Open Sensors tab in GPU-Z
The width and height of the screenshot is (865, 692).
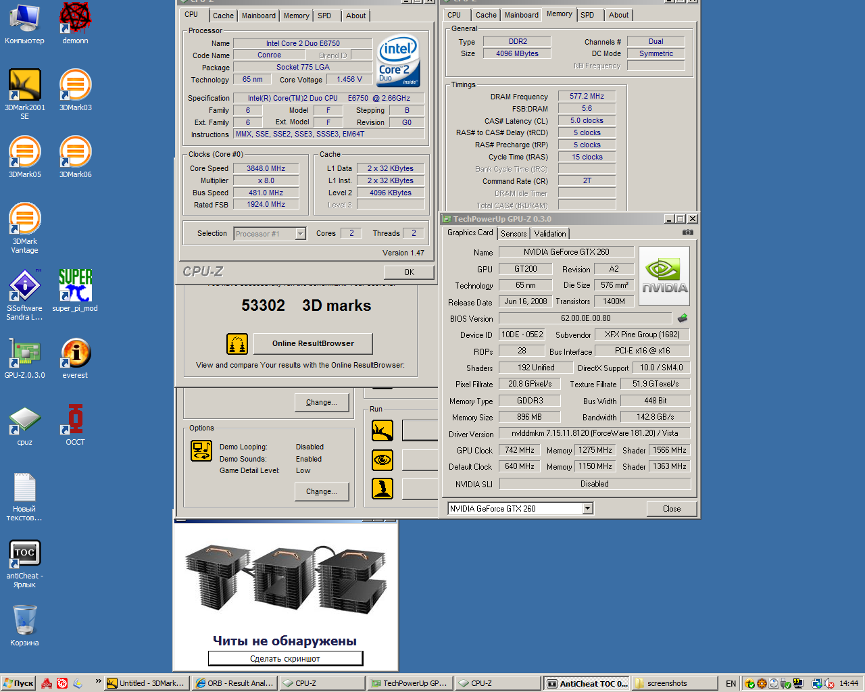pyautogui.click(x=514, y=234)
